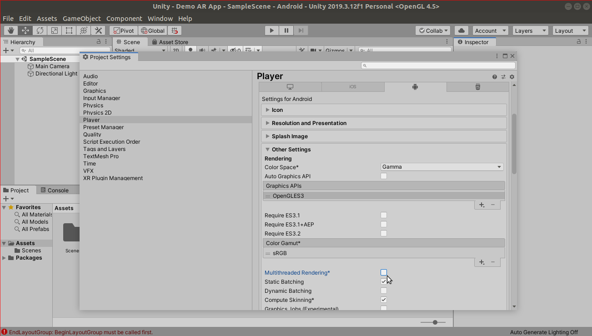Switch to the Asset Store tab
Viewport: 592px width, 336px height.
pos(170,42)
